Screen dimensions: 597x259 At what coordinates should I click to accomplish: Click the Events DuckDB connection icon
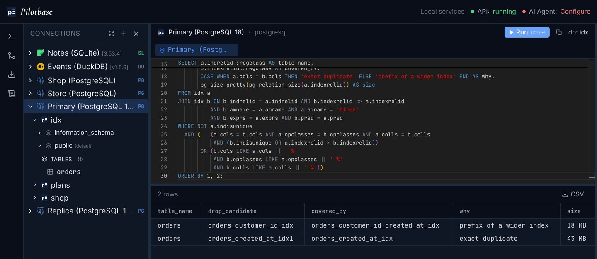[41, 67]
